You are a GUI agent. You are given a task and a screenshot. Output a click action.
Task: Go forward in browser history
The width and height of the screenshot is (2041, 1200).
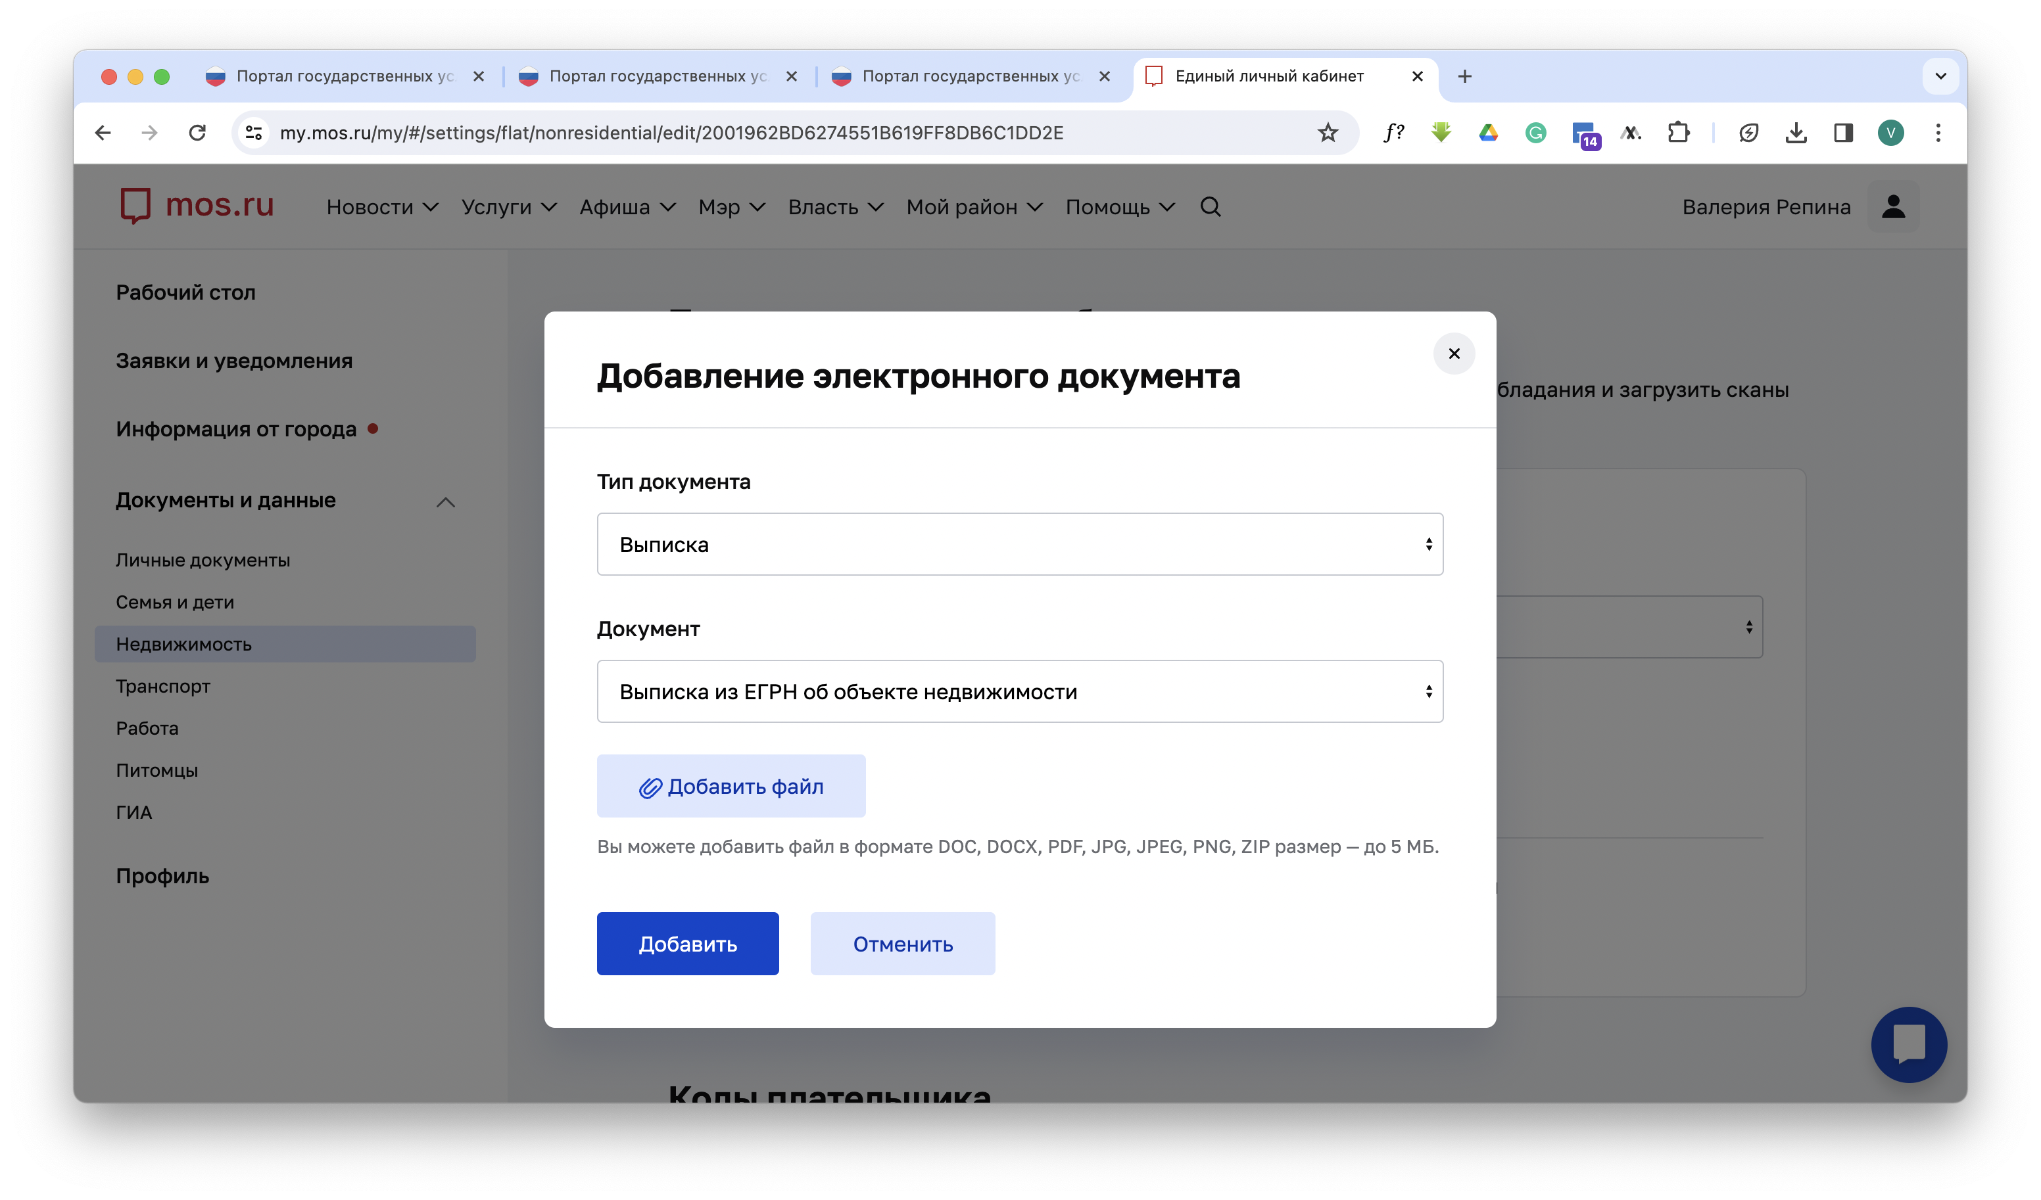[x=150, y=133]
